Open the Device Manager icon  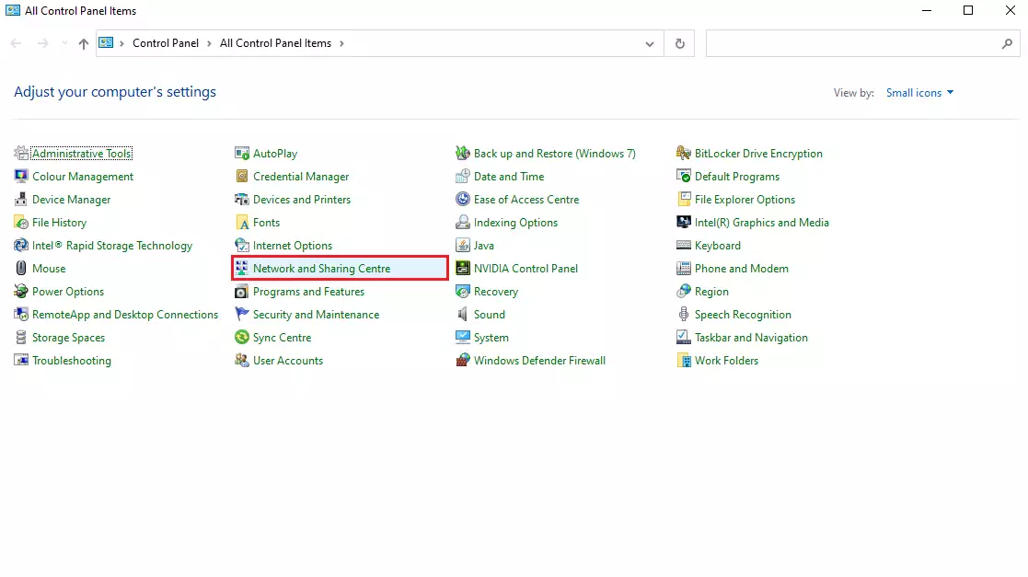[21, 200]
